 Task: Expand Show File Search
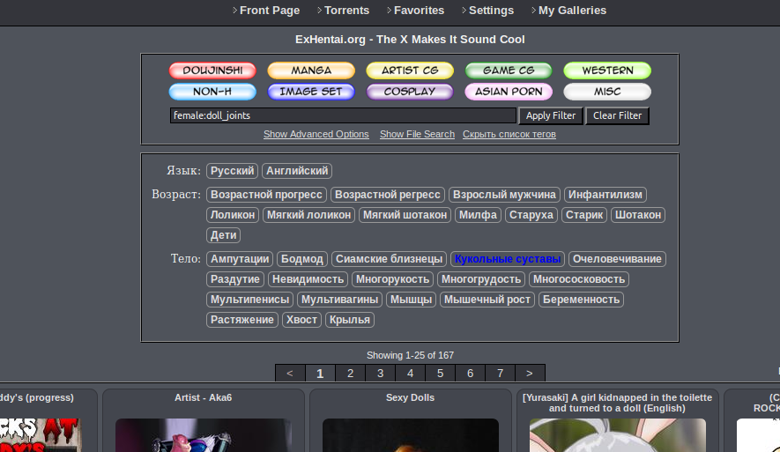pos(417,134)
